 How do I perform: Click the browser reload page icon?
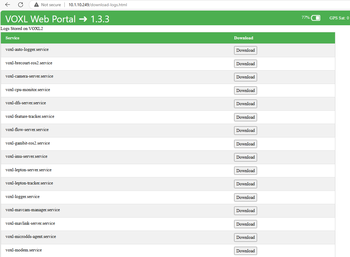point(21,5)
